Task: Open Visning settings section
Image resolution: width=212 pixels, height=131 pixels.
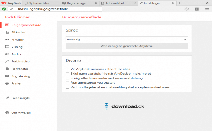Action: [x=17, y=47]
